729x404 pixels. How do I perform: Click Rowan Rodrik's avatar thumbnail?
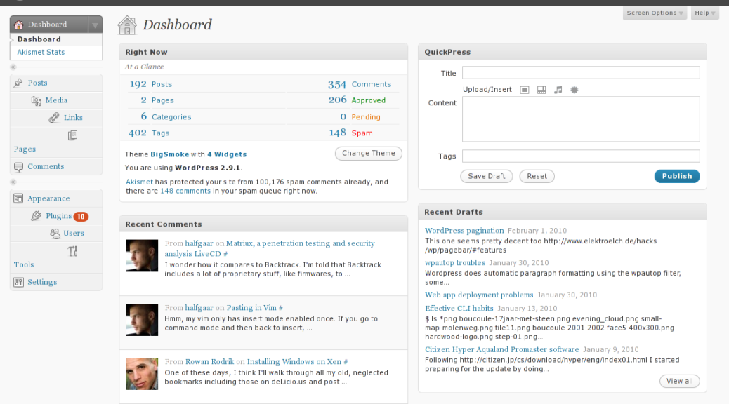coord(142,374)
